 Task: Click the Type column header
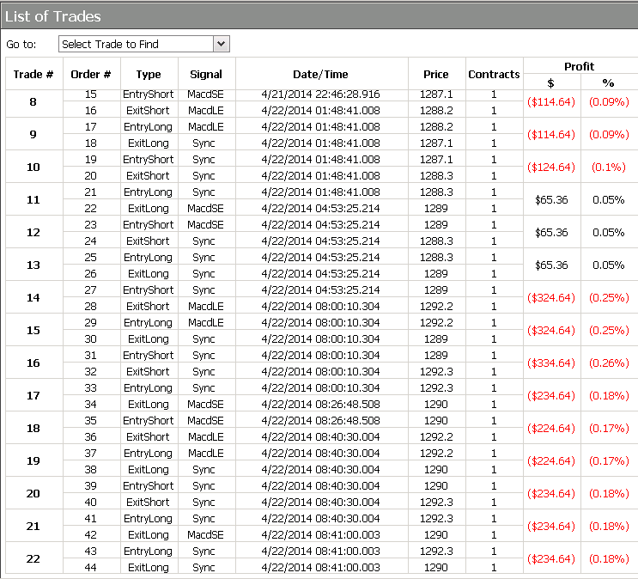[x=149, y=74]
